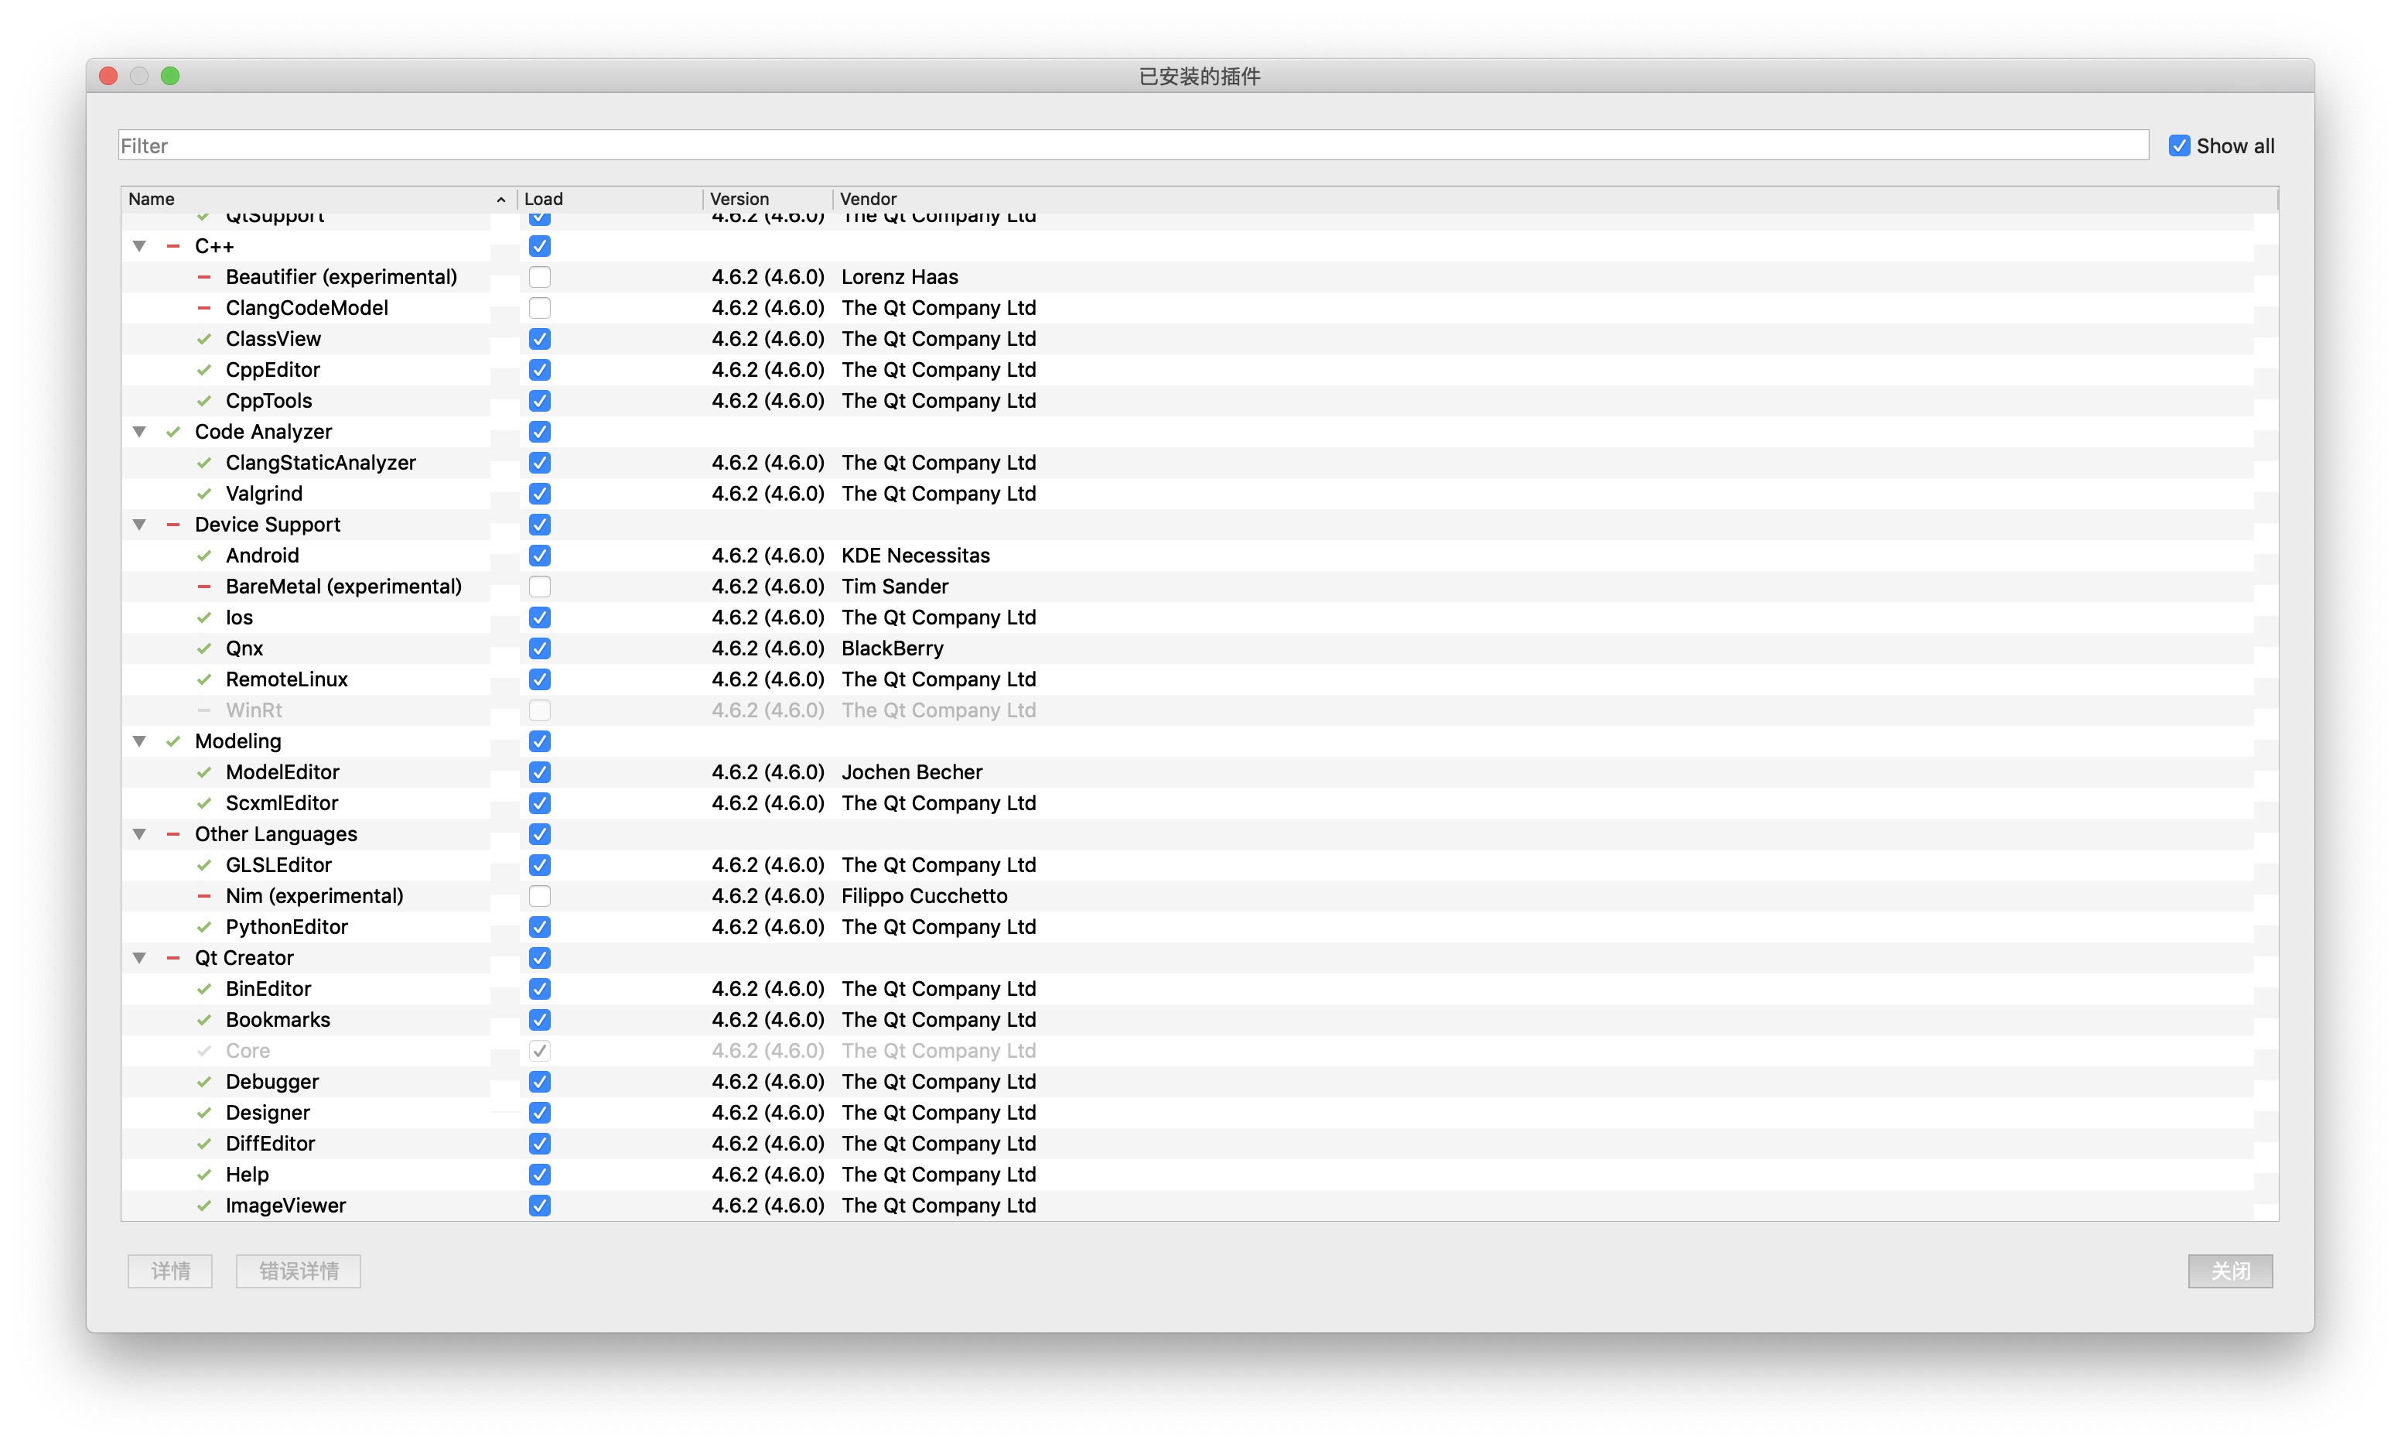Click the Tim Sander vendor cell

pyautogui.click(x=894, y=587)
